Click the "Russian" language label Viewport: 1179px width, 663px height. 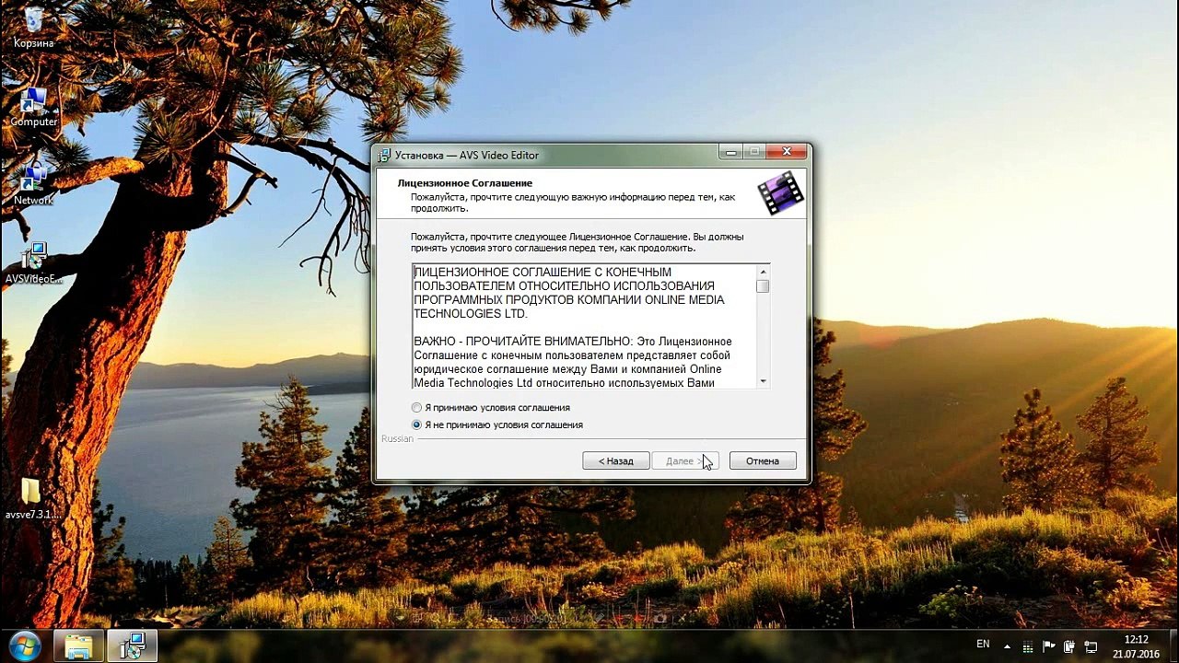coord(397,439)
